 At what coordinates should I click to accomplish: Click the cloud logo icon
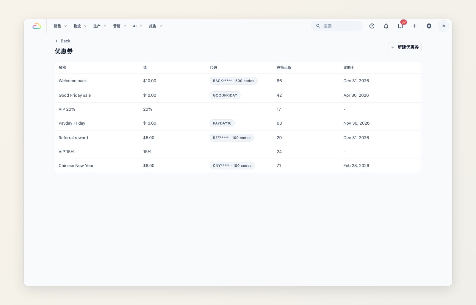(37, 26)
